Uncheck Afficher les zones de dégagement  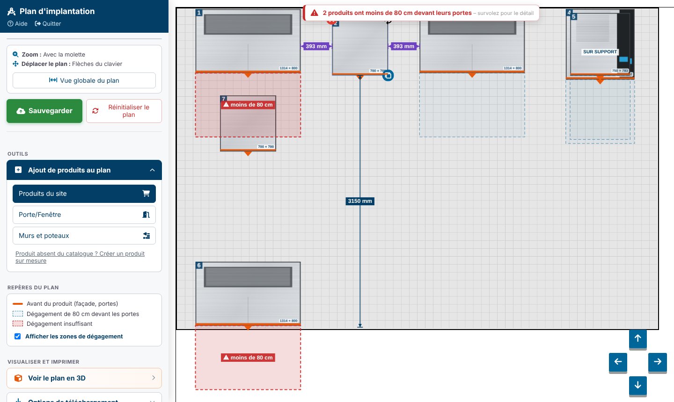[18, 337]
